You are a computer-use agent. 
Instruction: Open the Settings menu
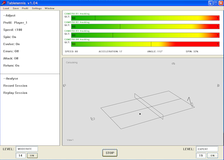coord(37,8)
